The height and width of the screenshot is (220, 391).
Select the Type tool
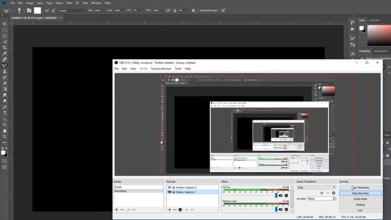pyautogui.click(x=4, y=113)
